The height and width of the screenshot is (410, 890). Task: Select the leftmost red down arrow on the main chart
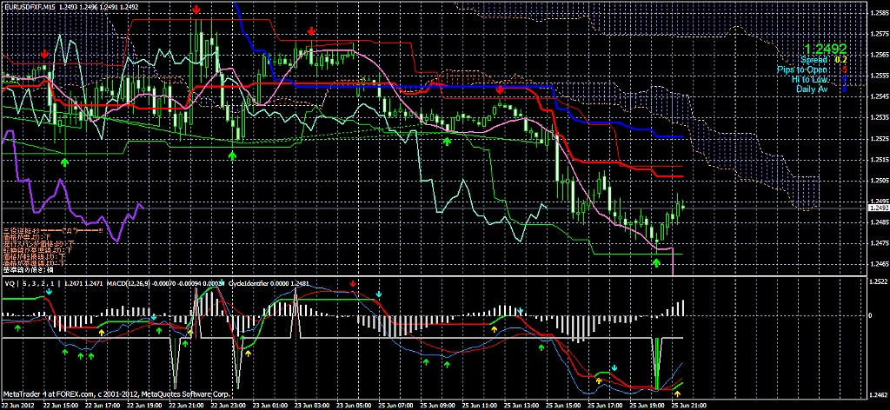44,54
